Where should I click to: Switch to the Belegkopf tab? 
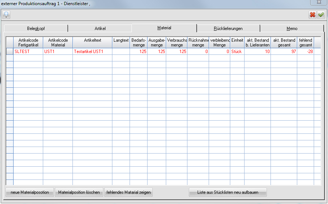tap(36, 29)
